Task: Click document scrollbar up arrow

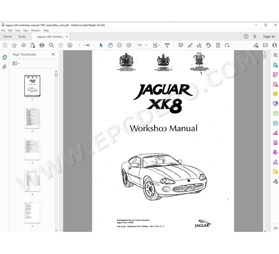Action: coord(265,52)
